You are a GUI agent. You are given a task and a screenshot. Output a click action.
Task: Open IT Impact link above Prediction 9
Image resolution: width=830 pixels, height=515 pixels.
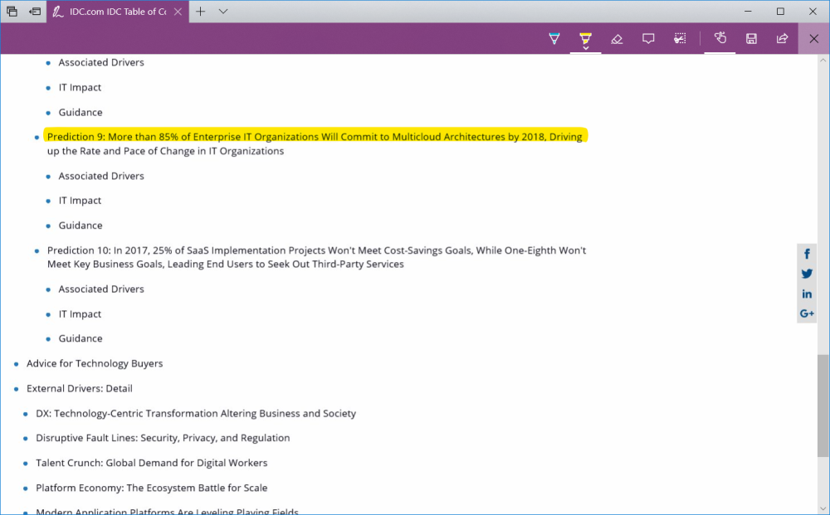pyautogui.click(x=80, y=87)
